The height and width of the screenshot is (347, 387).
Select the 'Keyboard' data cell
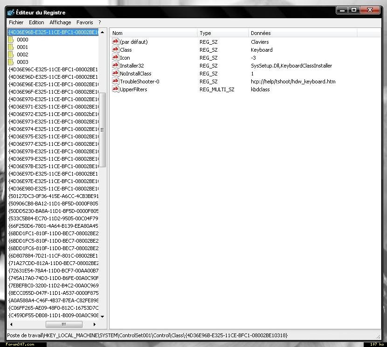[x=262, y=50]
